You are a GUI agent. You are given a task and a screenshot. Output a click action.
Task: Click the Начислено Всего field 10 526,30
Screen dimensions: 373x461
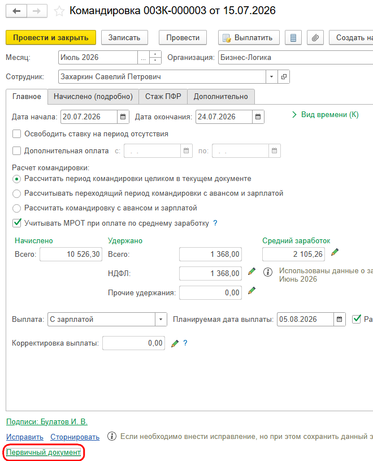point(71,255)
